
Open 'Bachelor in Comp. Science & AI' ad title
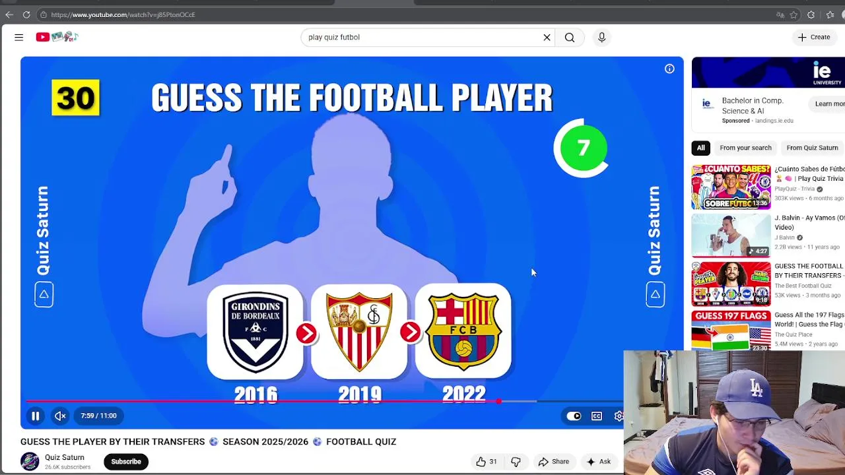(x=753, y=106)
